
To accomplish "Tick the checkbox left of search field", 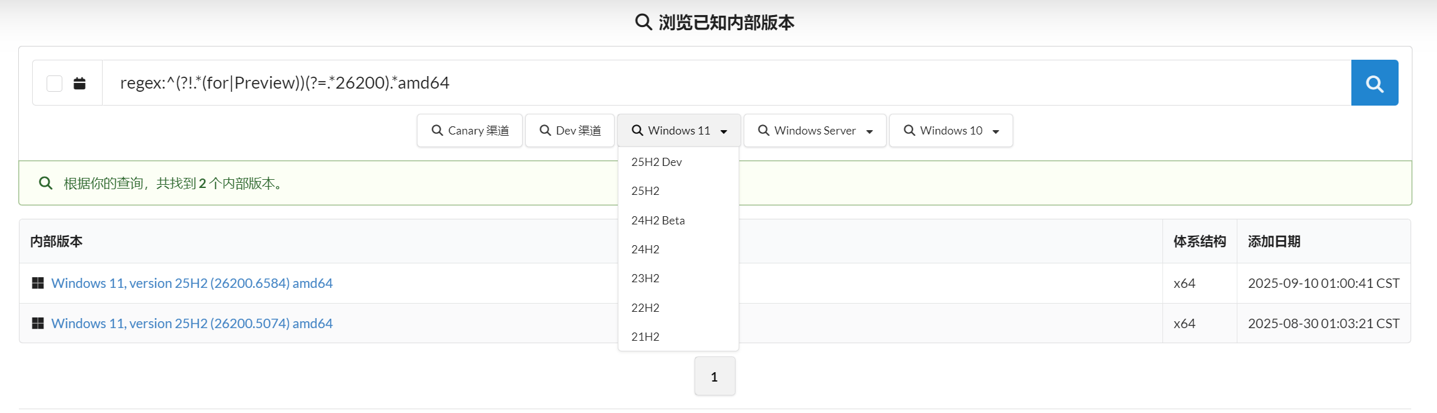I will [55, 83].
